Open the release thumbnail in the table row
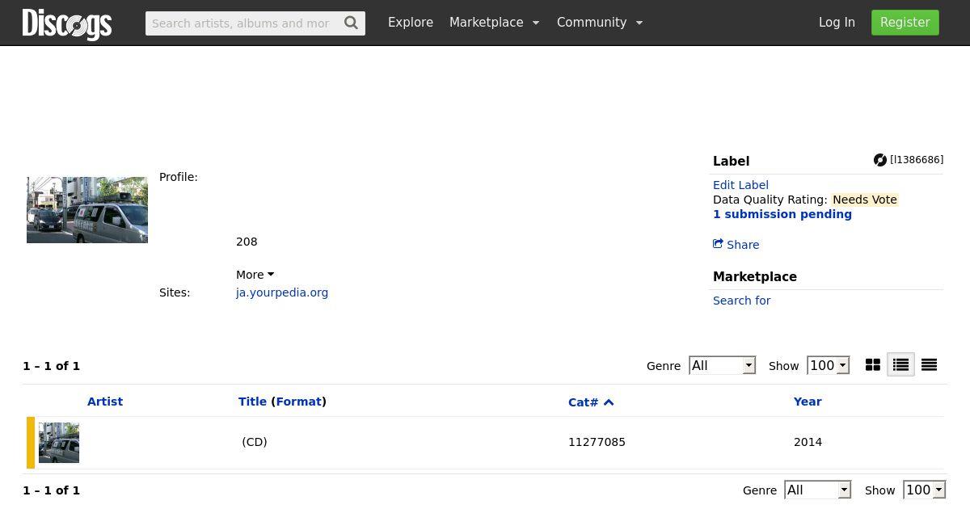The width and height of the screenshot is (970, 509). click(59, 443)
